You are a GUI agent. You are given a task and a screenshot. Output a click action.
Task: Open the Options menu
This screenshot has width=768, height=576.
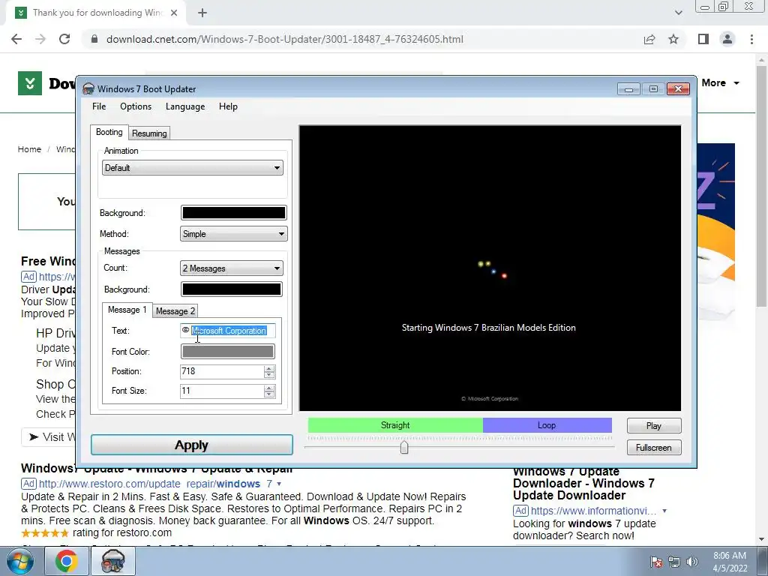(136, 106)
